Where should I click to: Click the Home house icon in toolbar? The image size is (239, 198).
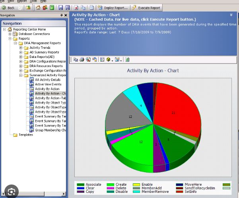pos(38,8)
